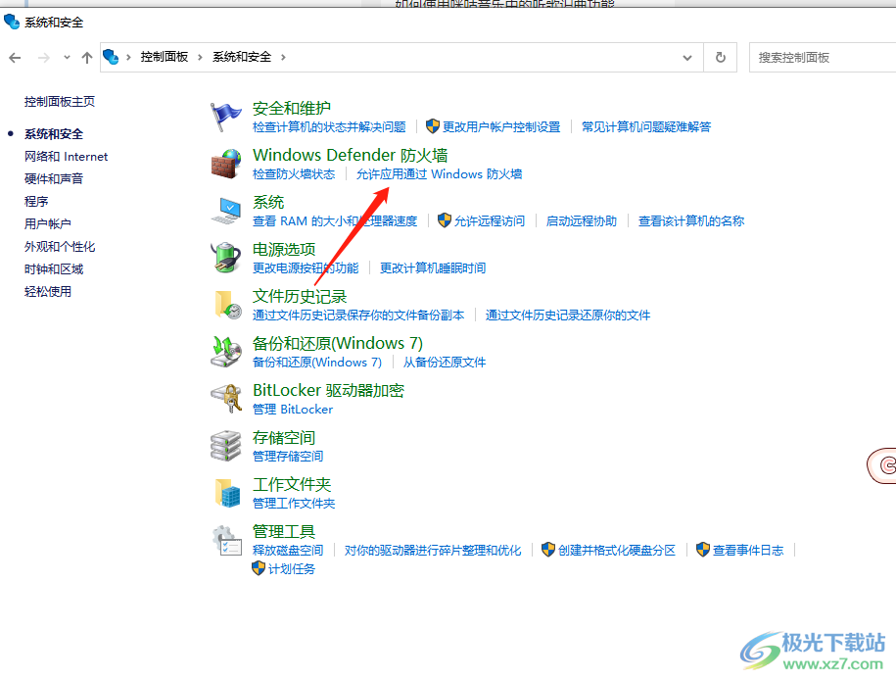Expand the chevron after 控制面板 in the address bar
Image resolution: width=896 pixels, height=680 pixels.
click(x=200, y=57)
